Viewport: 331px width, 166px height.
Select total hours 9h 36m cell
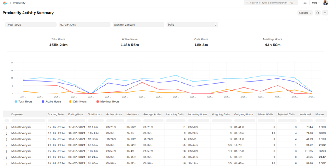pyautogui.click(x=96, y=139)
